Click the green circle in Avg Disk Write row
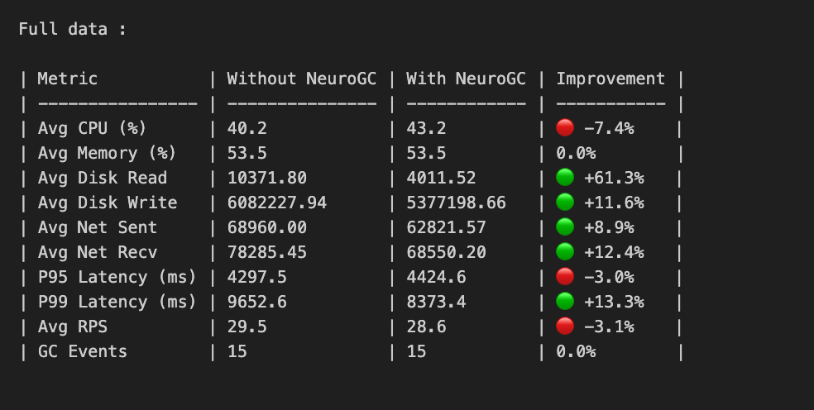This screenshot has height=410, width=814. click(x=565, y=203)
